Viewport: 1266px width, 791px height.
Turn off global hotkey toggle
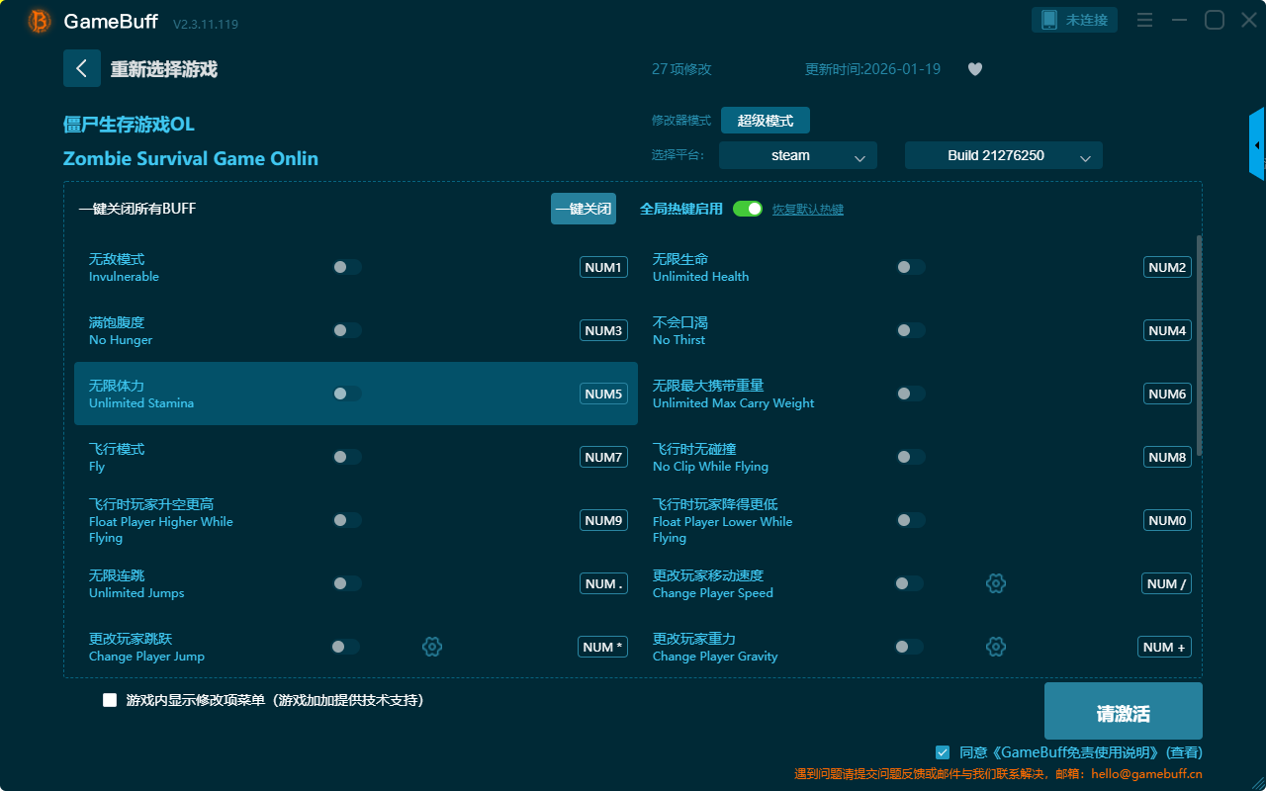click(x=748, y=209)
